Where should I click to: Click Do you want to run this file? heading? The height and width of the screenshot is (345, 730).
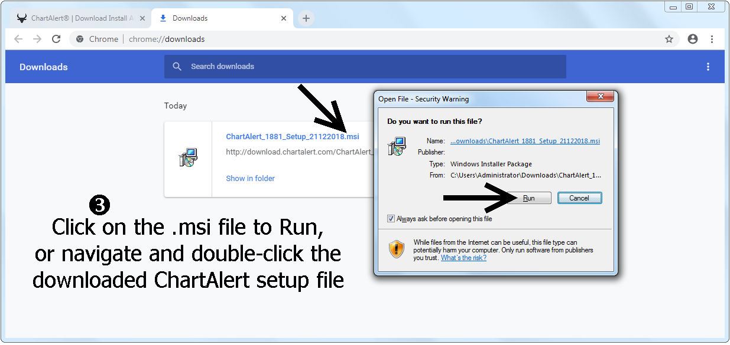(434, 121)
